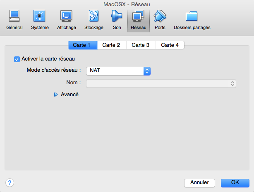Open the Général settings section
The image size is (254, 192).
(x=14, y=20)
